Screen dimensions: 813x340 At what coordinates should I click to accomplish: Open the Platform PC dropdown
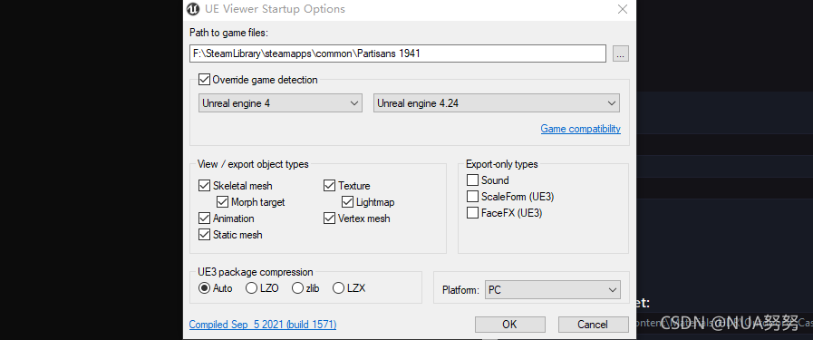553,290
